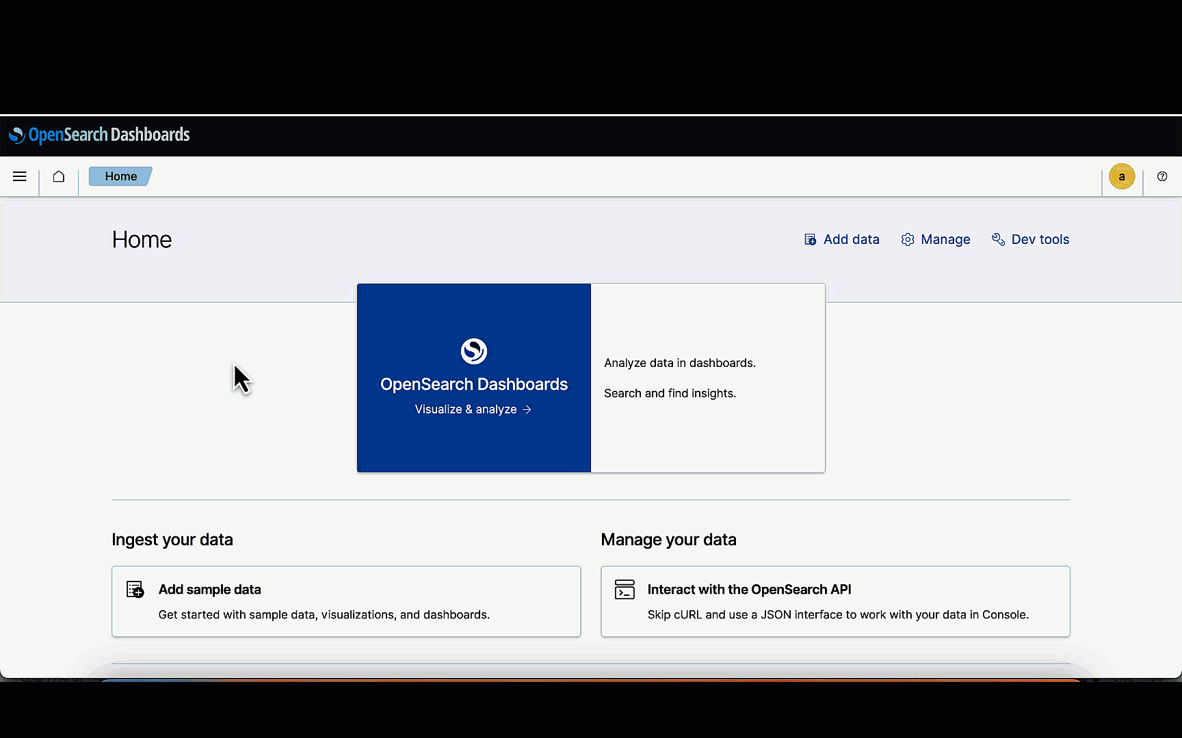The width and height of the screenshot is (1182, 738).
Task: Click the Manage gear icon
Action: (x=908, y=239)
